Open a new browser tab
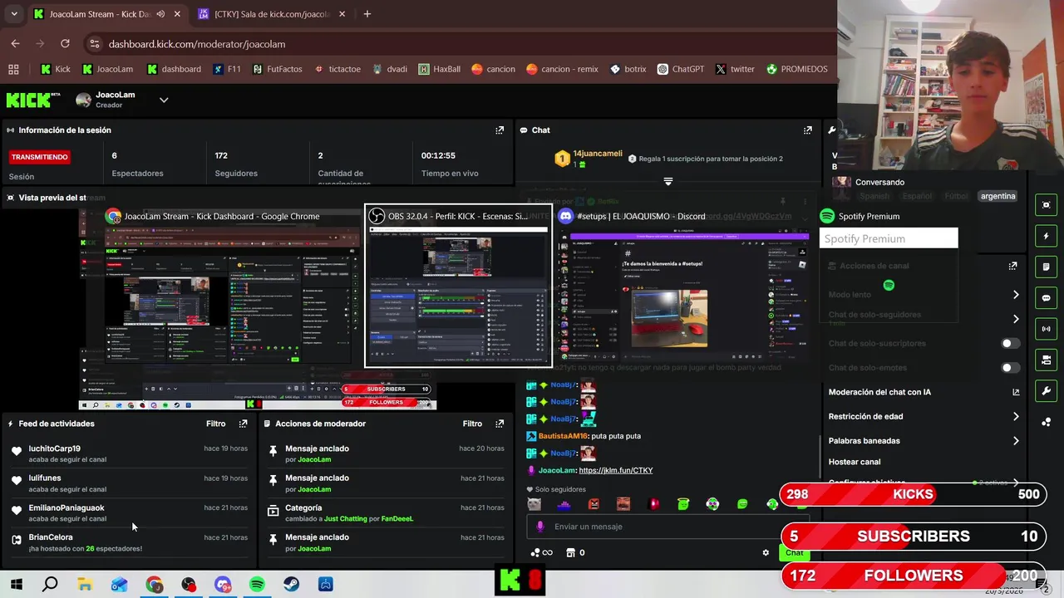1064x598 pixels. click(367, 14)
